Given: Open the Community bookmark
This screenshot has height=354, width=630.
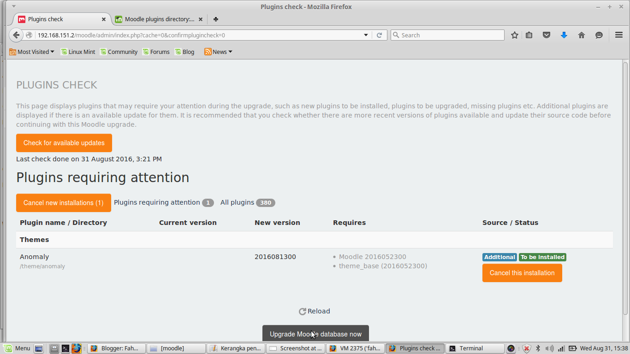Looking at the screenshot, I should 119,52.
